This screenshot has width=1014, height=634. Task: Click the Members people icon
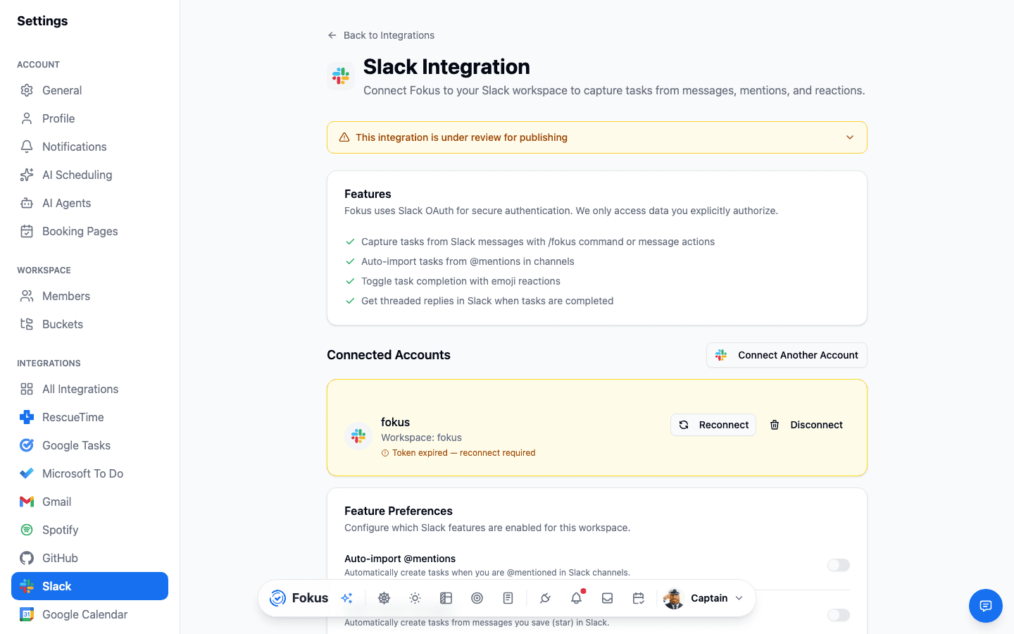(x=27, y=296)
